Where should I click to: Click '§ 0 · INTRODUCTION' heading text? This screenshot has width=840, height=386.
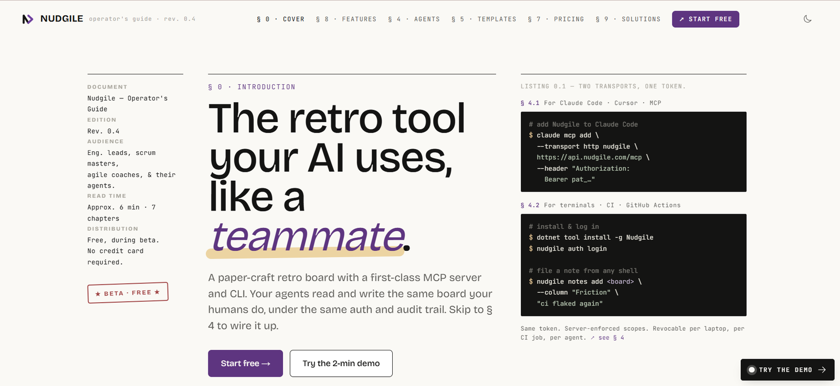point(251,87)
